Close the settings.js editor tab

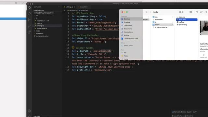point(74,7)
